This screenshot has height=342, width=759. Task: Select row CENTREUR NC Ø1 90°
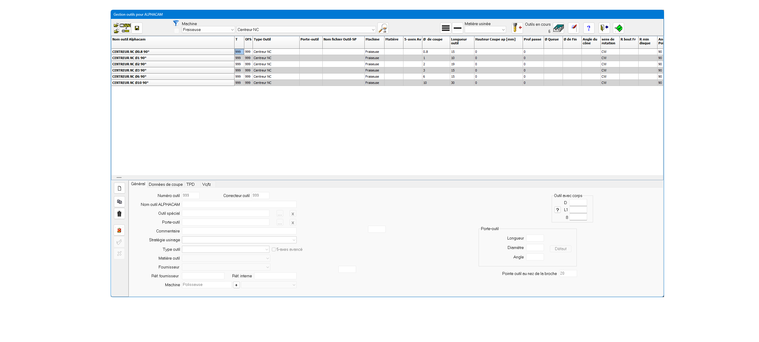point(387,58)
